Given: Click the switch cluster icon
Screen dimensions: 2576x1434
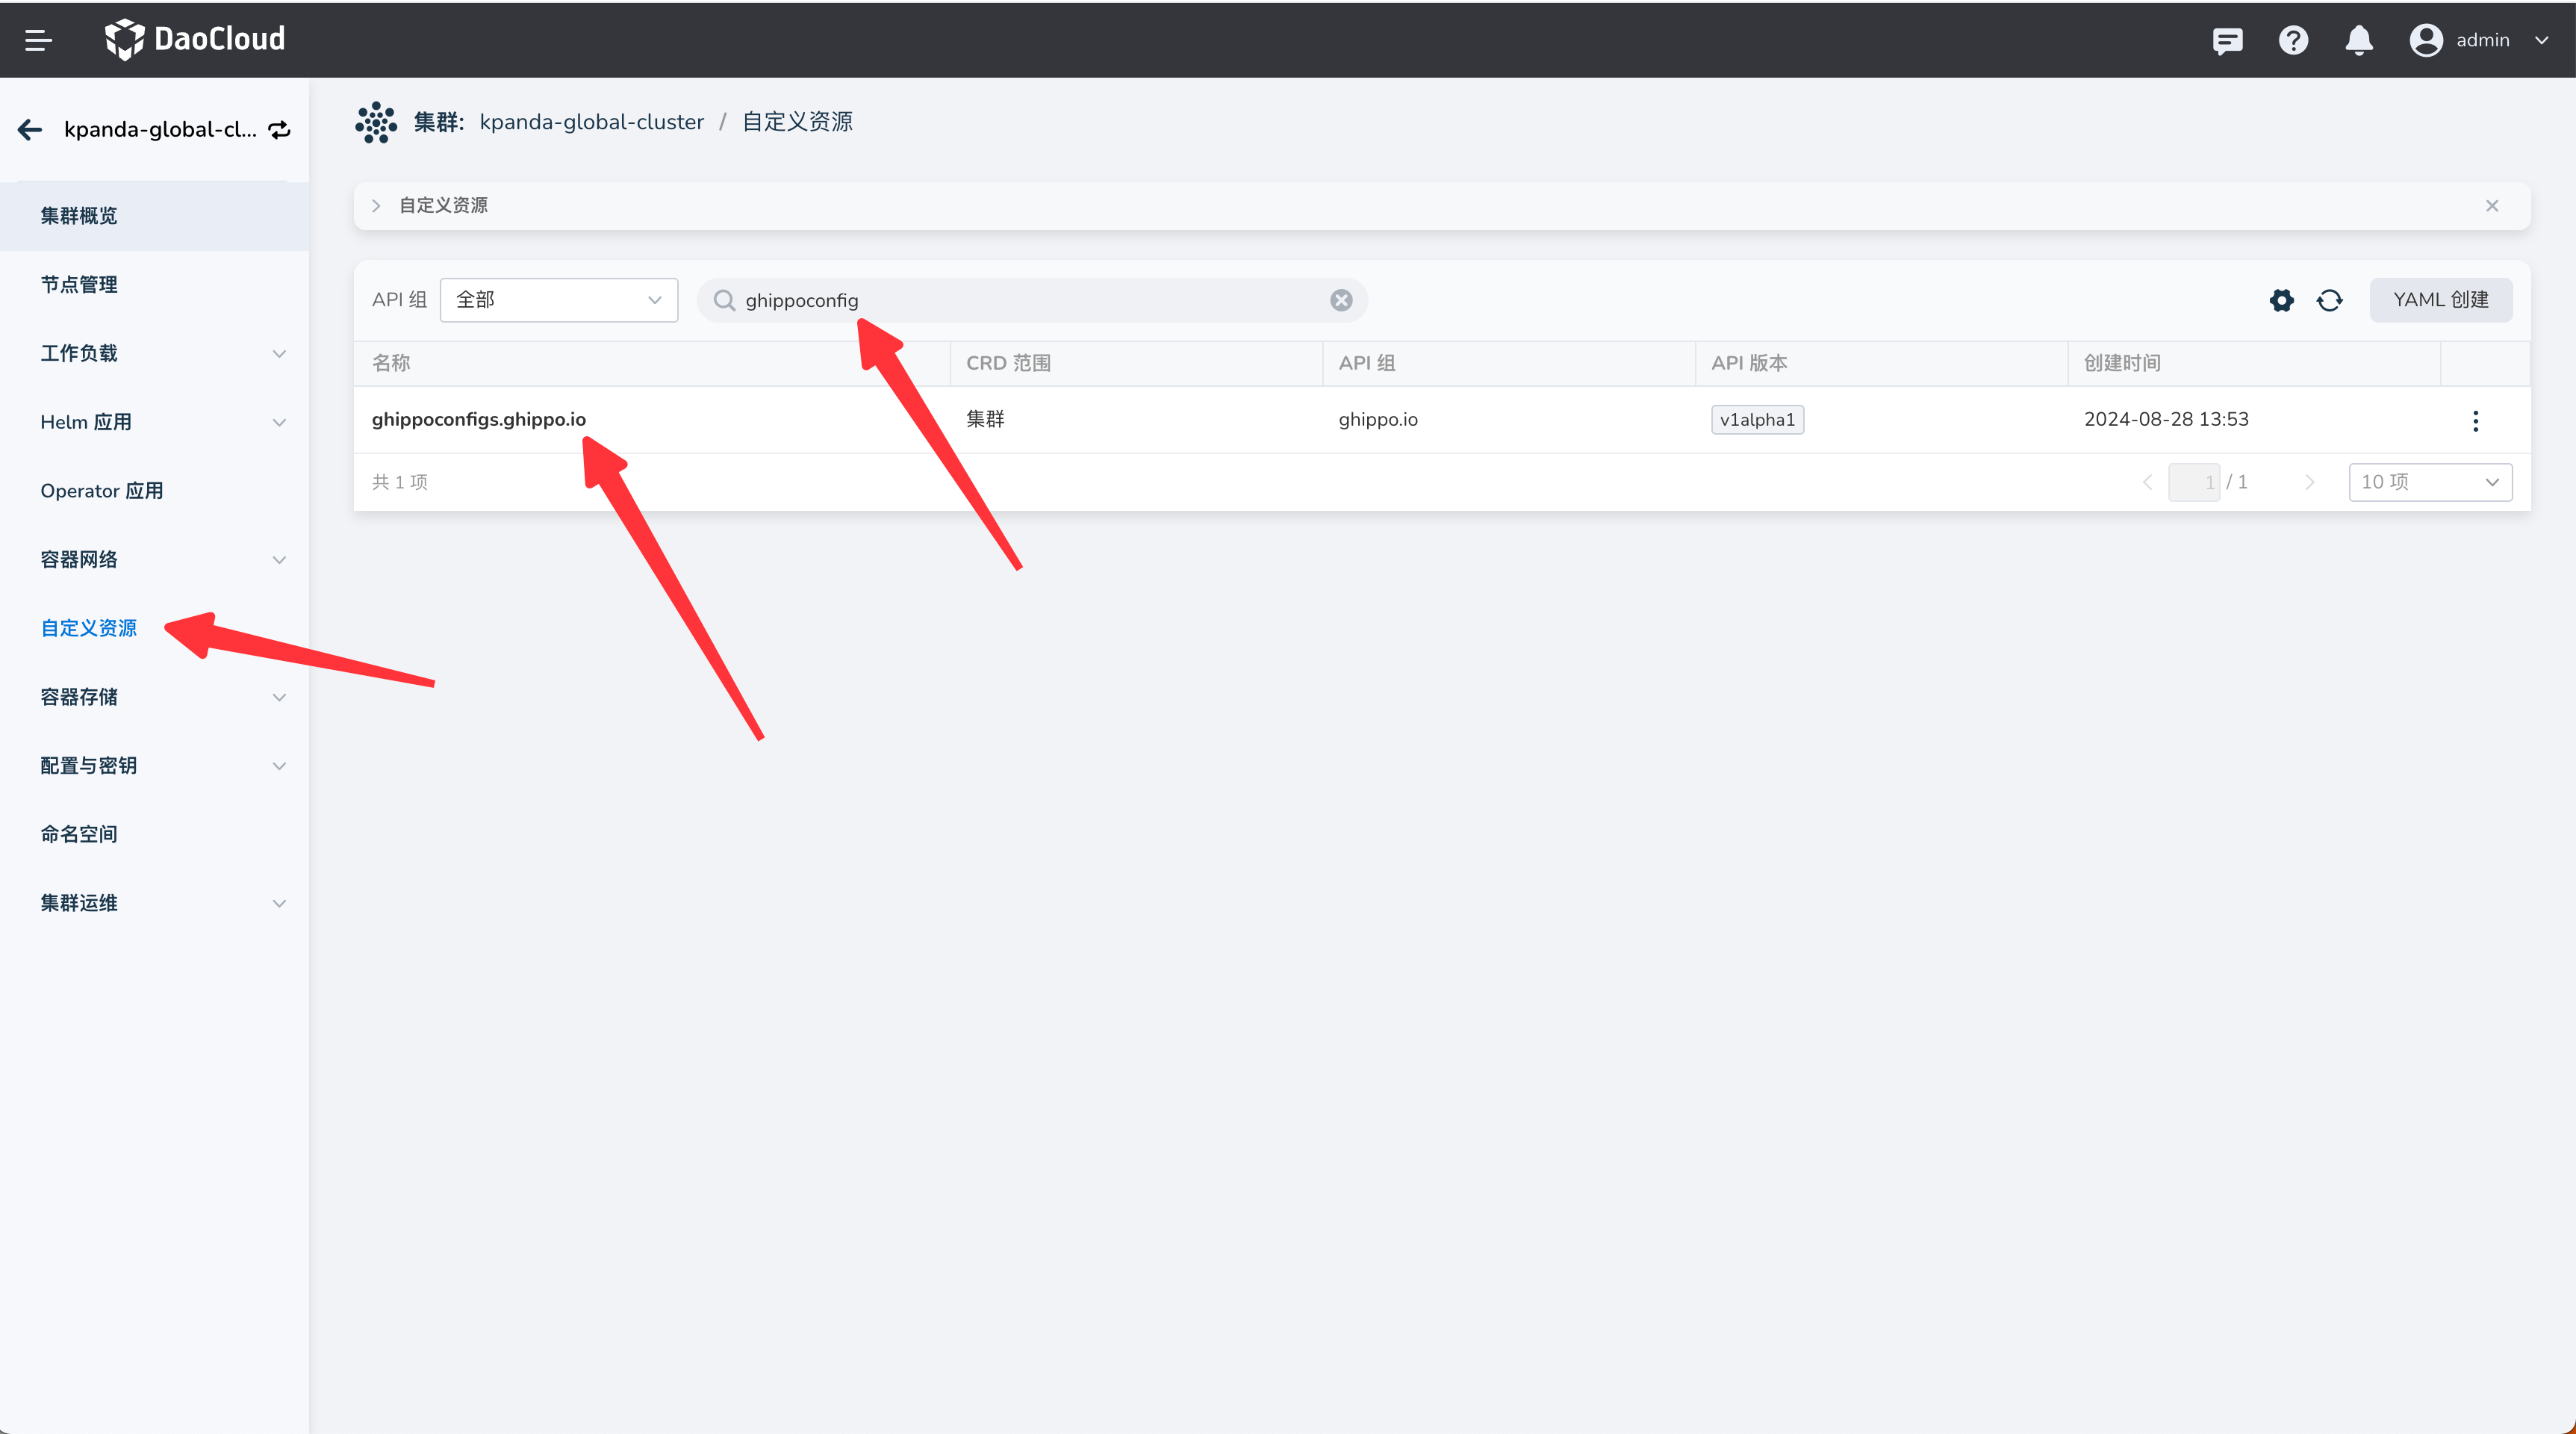Looking at the screenshot, I should pos(280,129).
